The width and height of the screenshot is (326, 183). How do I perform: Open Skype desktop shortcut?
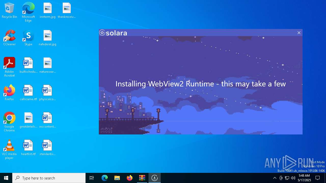point(28,38)
